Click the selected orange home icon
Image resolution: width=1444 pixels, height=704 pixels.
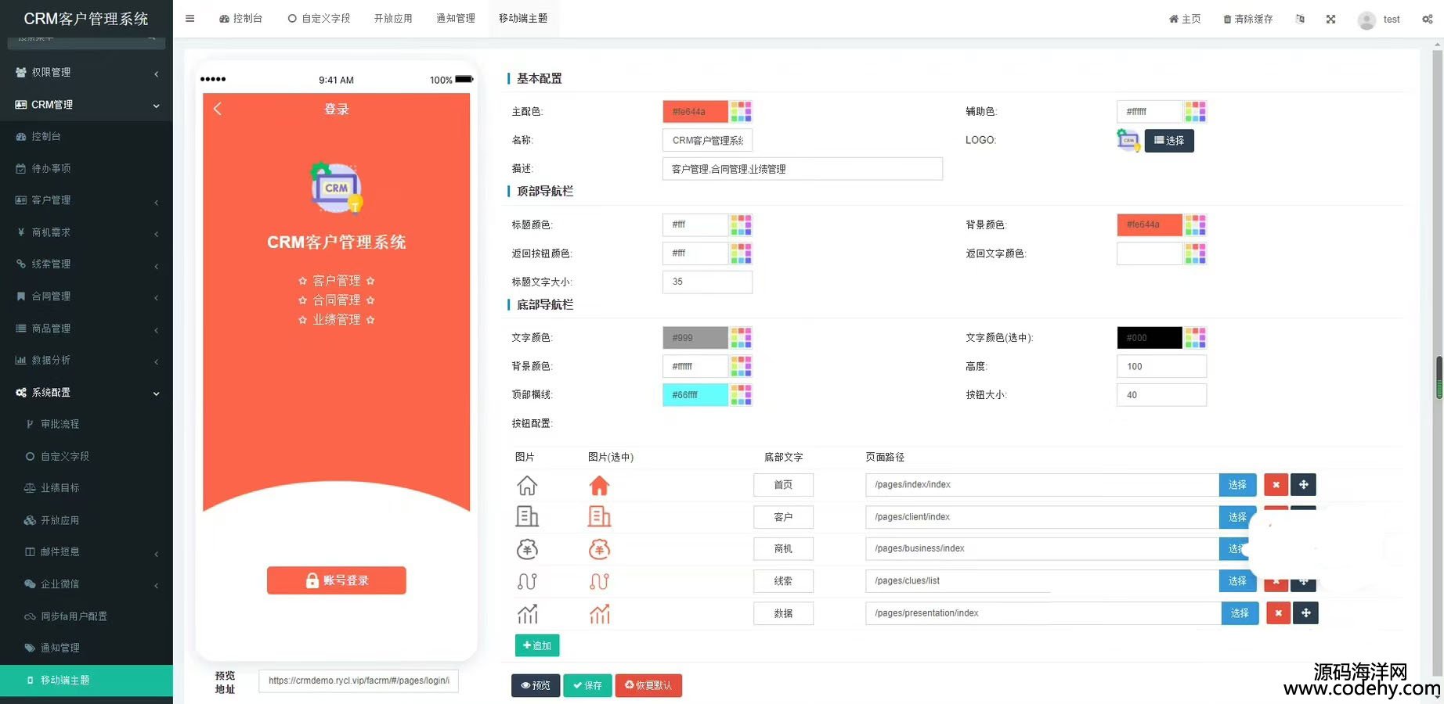click(599, 486)
